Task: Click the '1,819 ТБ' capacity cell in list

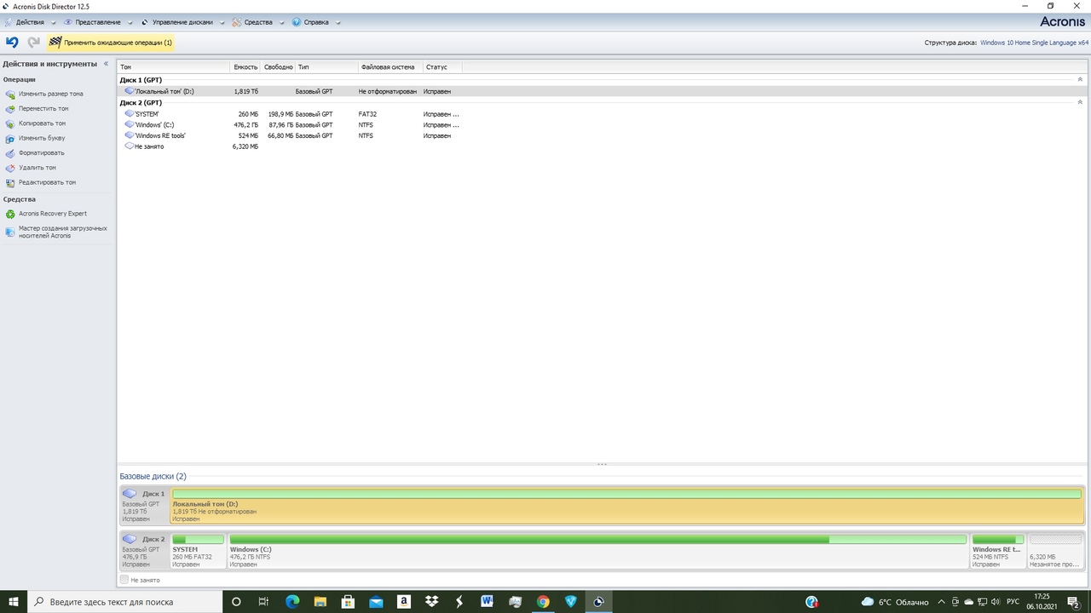Action: [x=245, y=91]
